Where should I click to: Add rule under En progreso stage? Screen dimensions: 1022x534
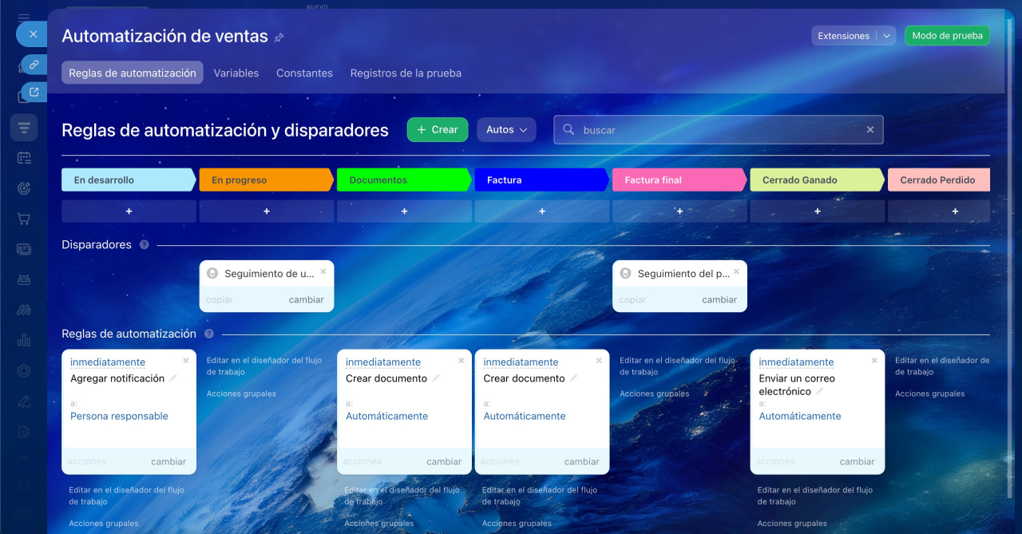pos(267,212)
